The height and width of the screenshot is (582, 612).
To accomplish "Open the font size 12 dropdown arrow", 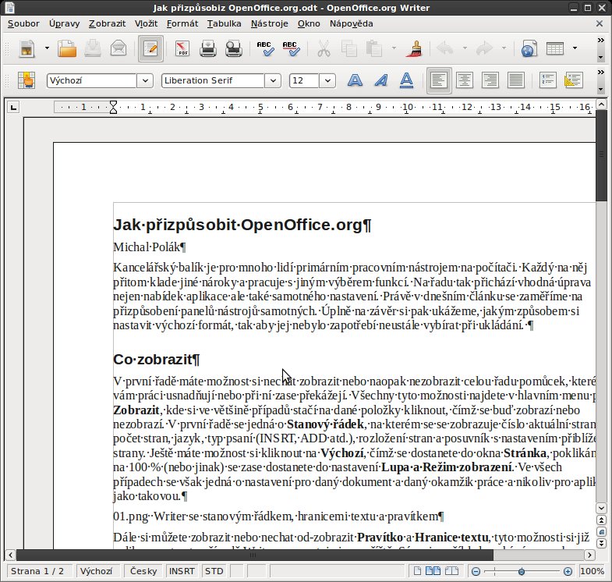I will coord(327,80).
